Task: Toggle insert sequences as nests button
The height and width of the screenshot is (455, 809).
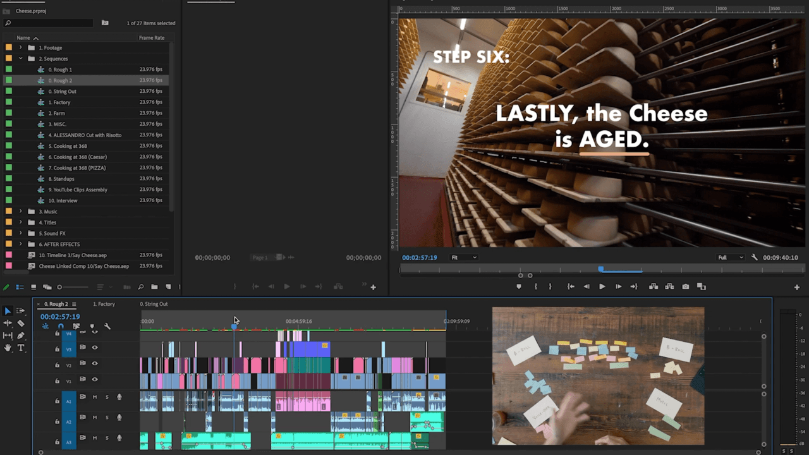Action: (45, 326)
